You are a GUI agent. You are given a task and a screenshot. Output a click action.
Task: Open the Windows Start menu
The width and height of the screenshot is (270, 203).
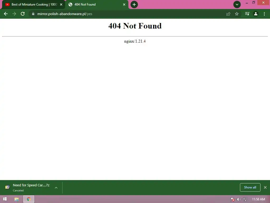click(5, 199)
